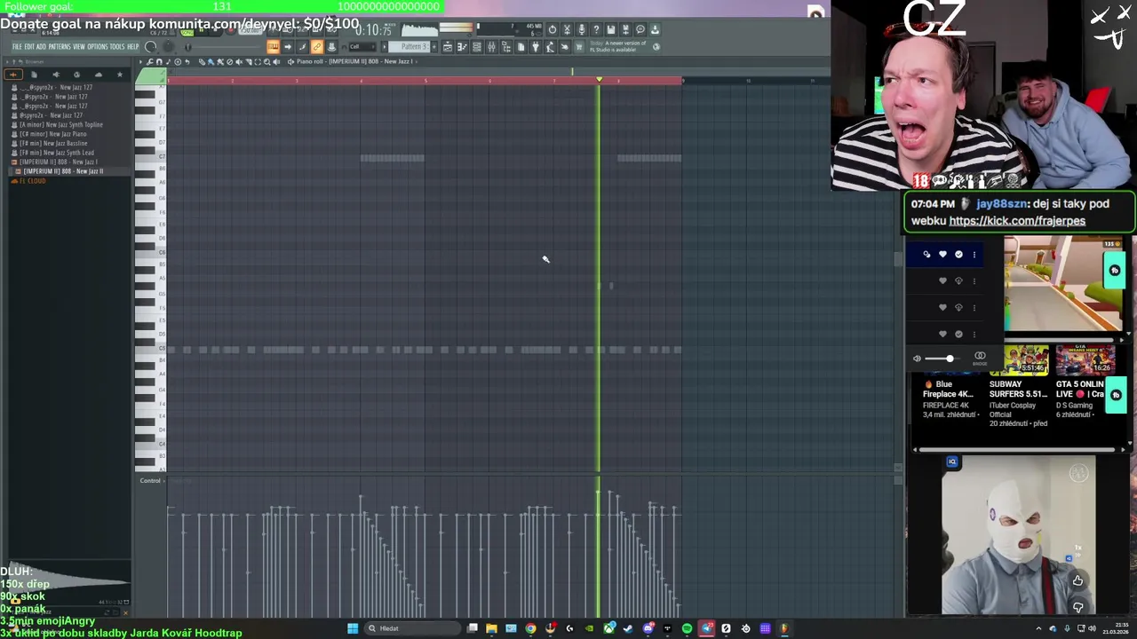Expand the FL CLOUD browser folder

[30, 181]
